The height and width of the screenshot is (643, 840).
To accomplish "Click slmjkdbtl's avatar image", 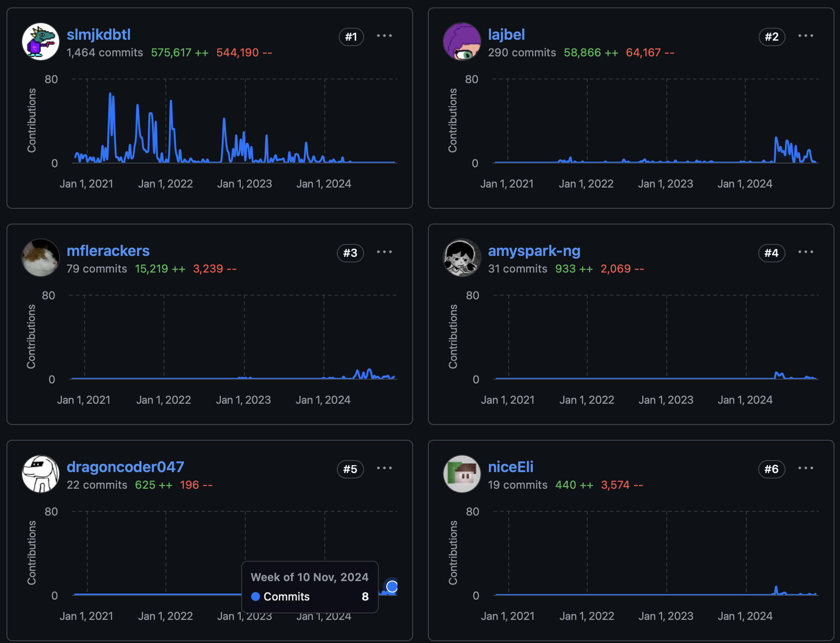I will click(x=41, y=42).
